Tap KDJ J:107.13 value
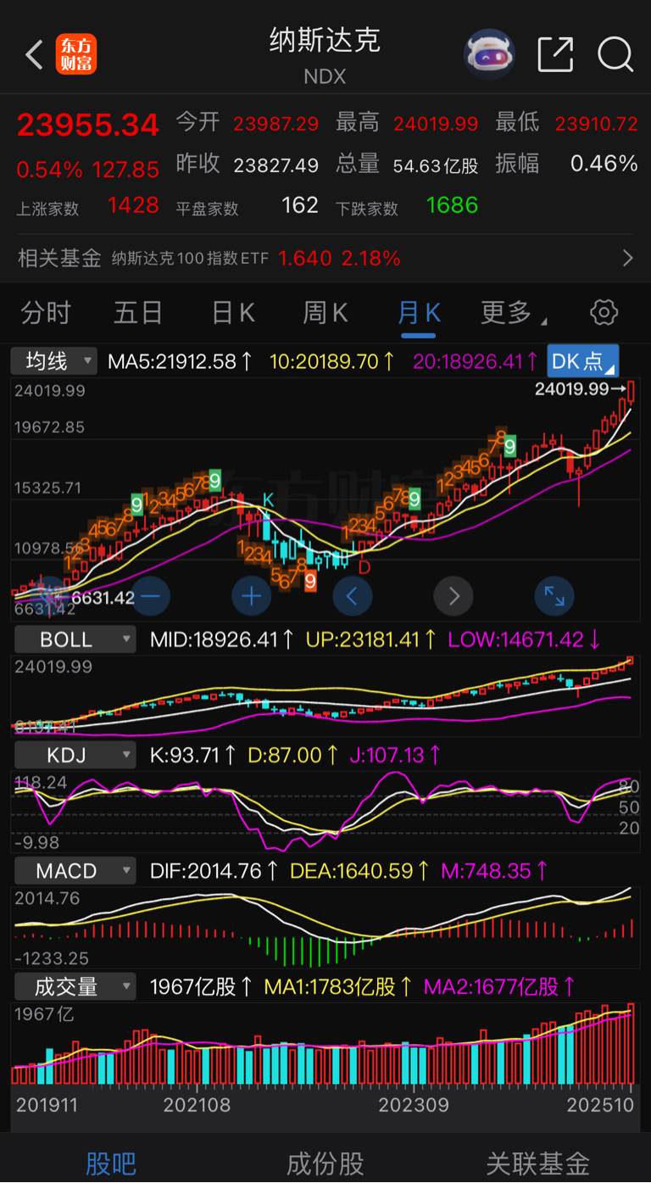Image resolution: width=651 pixels, height=1183 pixels. [x=396, y=755]
